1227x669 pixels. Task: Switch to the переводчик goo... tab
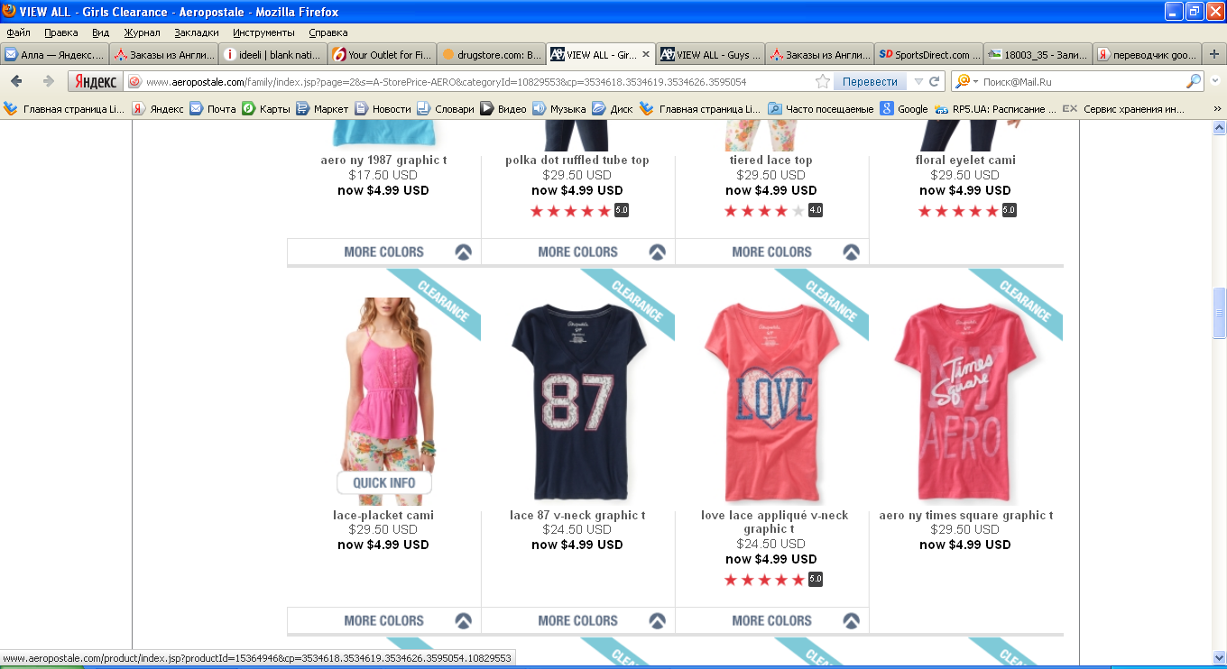pyautogui.click(x=1147, y=54)
